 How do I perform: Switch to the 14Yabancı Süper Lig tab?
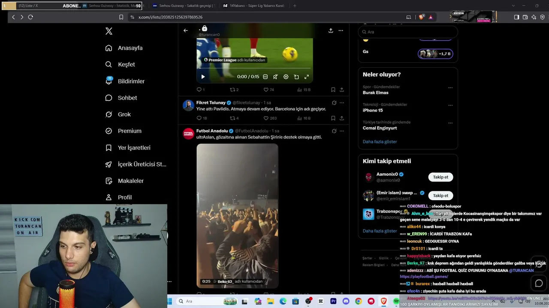(x=253, y=6)
